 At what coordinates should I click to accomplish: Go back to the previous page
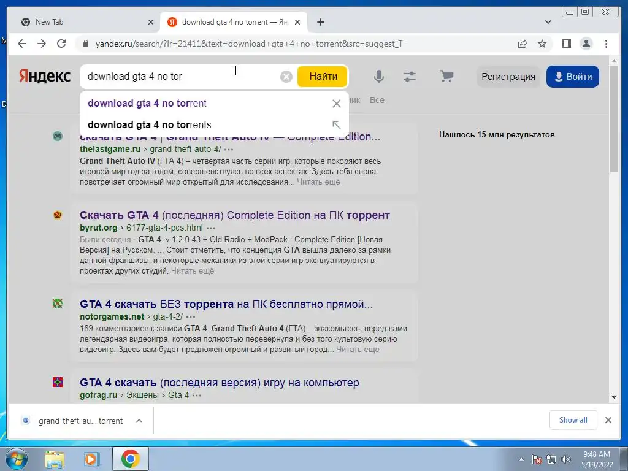coord(22,44)
